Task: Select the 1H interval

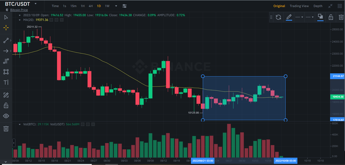Action: pos(83,6)
